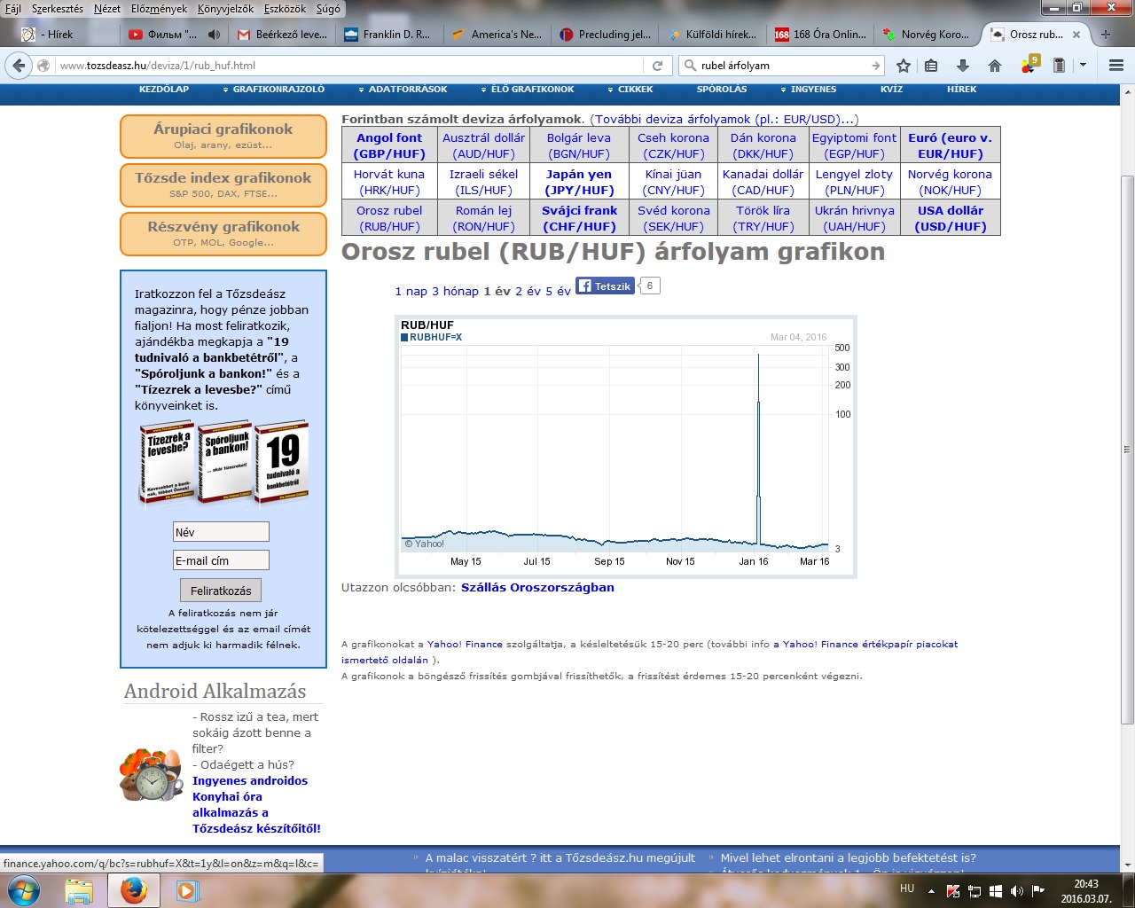Click the E-mail cím input field

pyautogui.click(x=221, y=560)
